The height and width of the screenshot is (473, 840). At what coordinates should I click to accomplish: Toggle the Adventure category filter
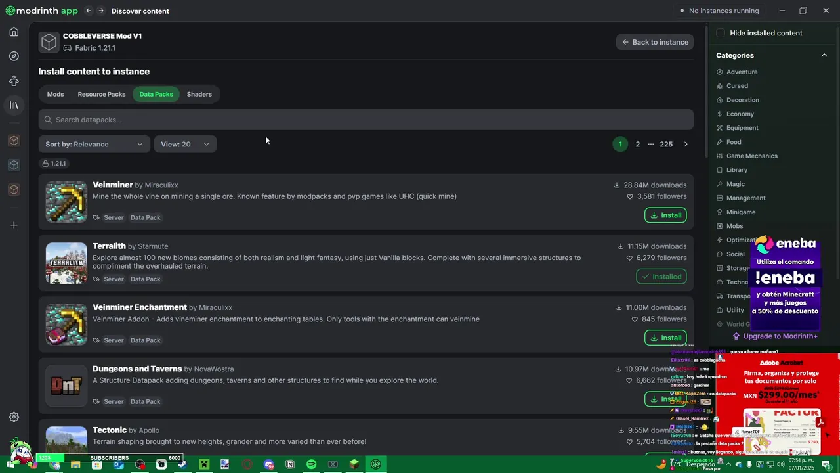[x=742, y=72]
